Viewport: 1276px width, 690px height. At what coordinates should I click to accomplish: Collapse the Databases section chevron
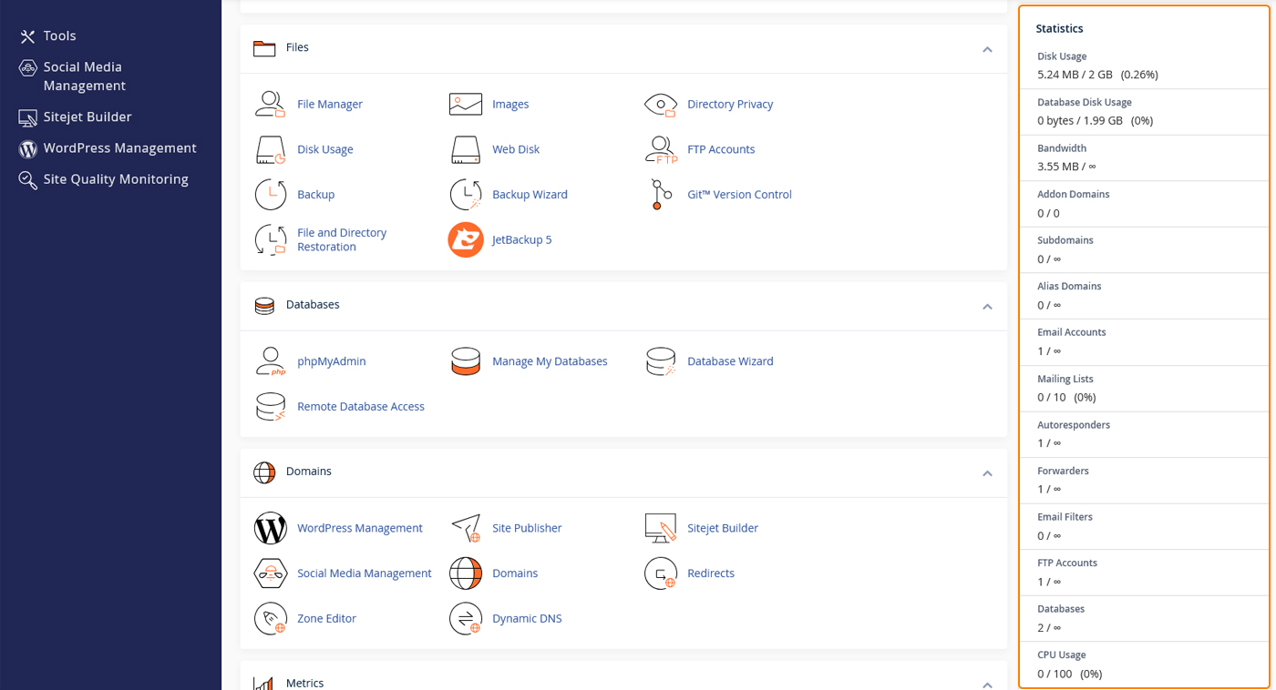[x=987, y=307]
